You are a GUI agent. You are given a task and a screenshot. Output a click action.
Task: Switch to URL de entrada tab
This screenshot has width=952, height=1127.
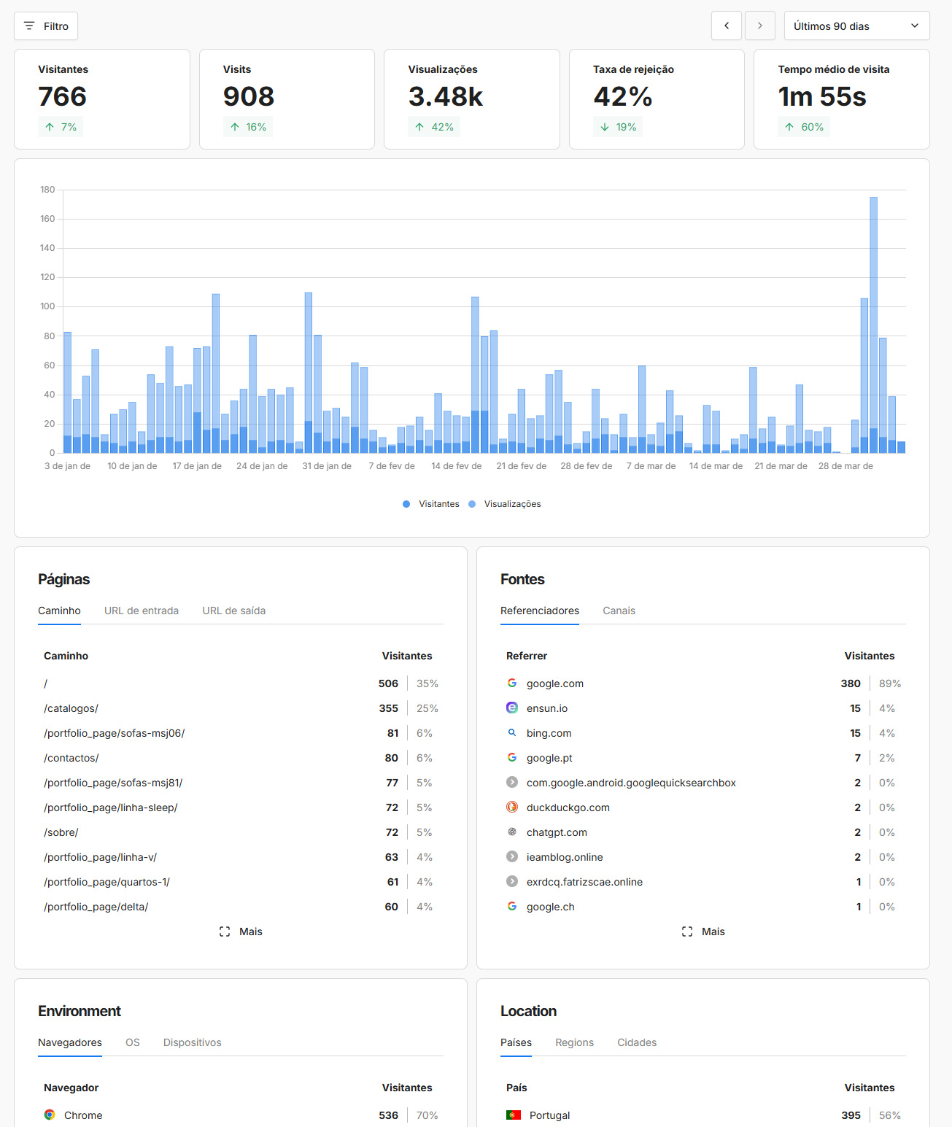pyautogui.click(x=142, y=611)
